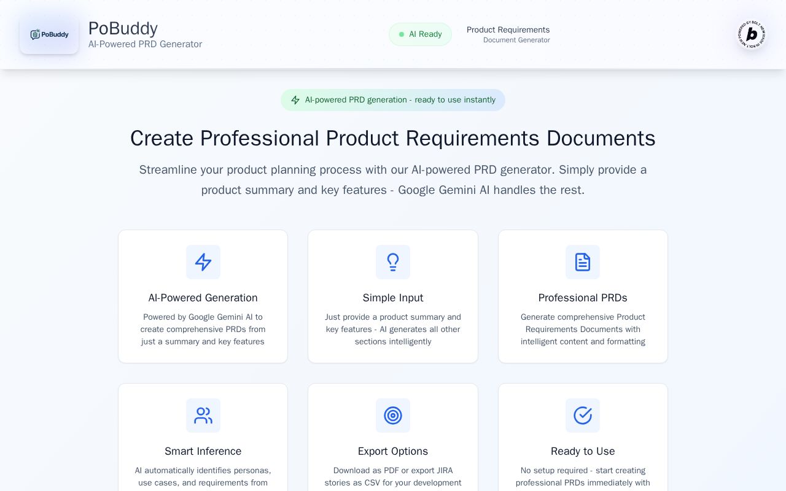Screen dimensions: 786x491
Task: Click the Professional PRDs card title
Action: (x=583, y=298)
